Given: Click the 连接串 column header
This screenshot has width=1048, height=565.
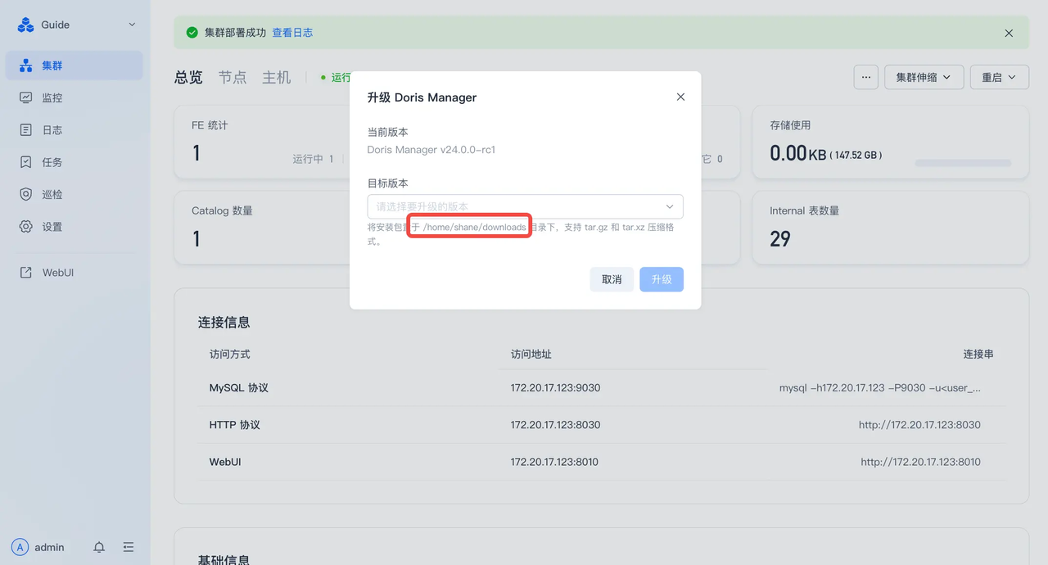Looking at the screenshot, I should 978,355.
